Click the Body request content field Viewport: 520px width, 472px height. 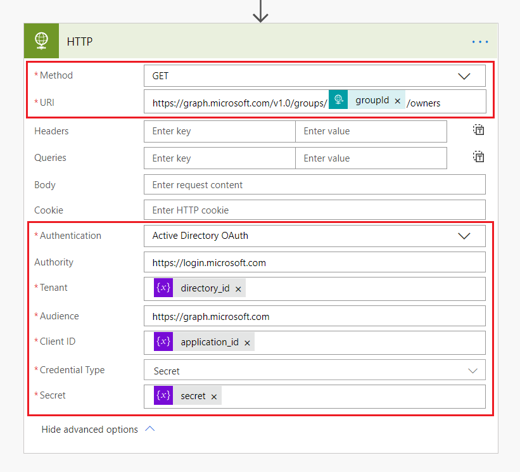pos(314,185)
